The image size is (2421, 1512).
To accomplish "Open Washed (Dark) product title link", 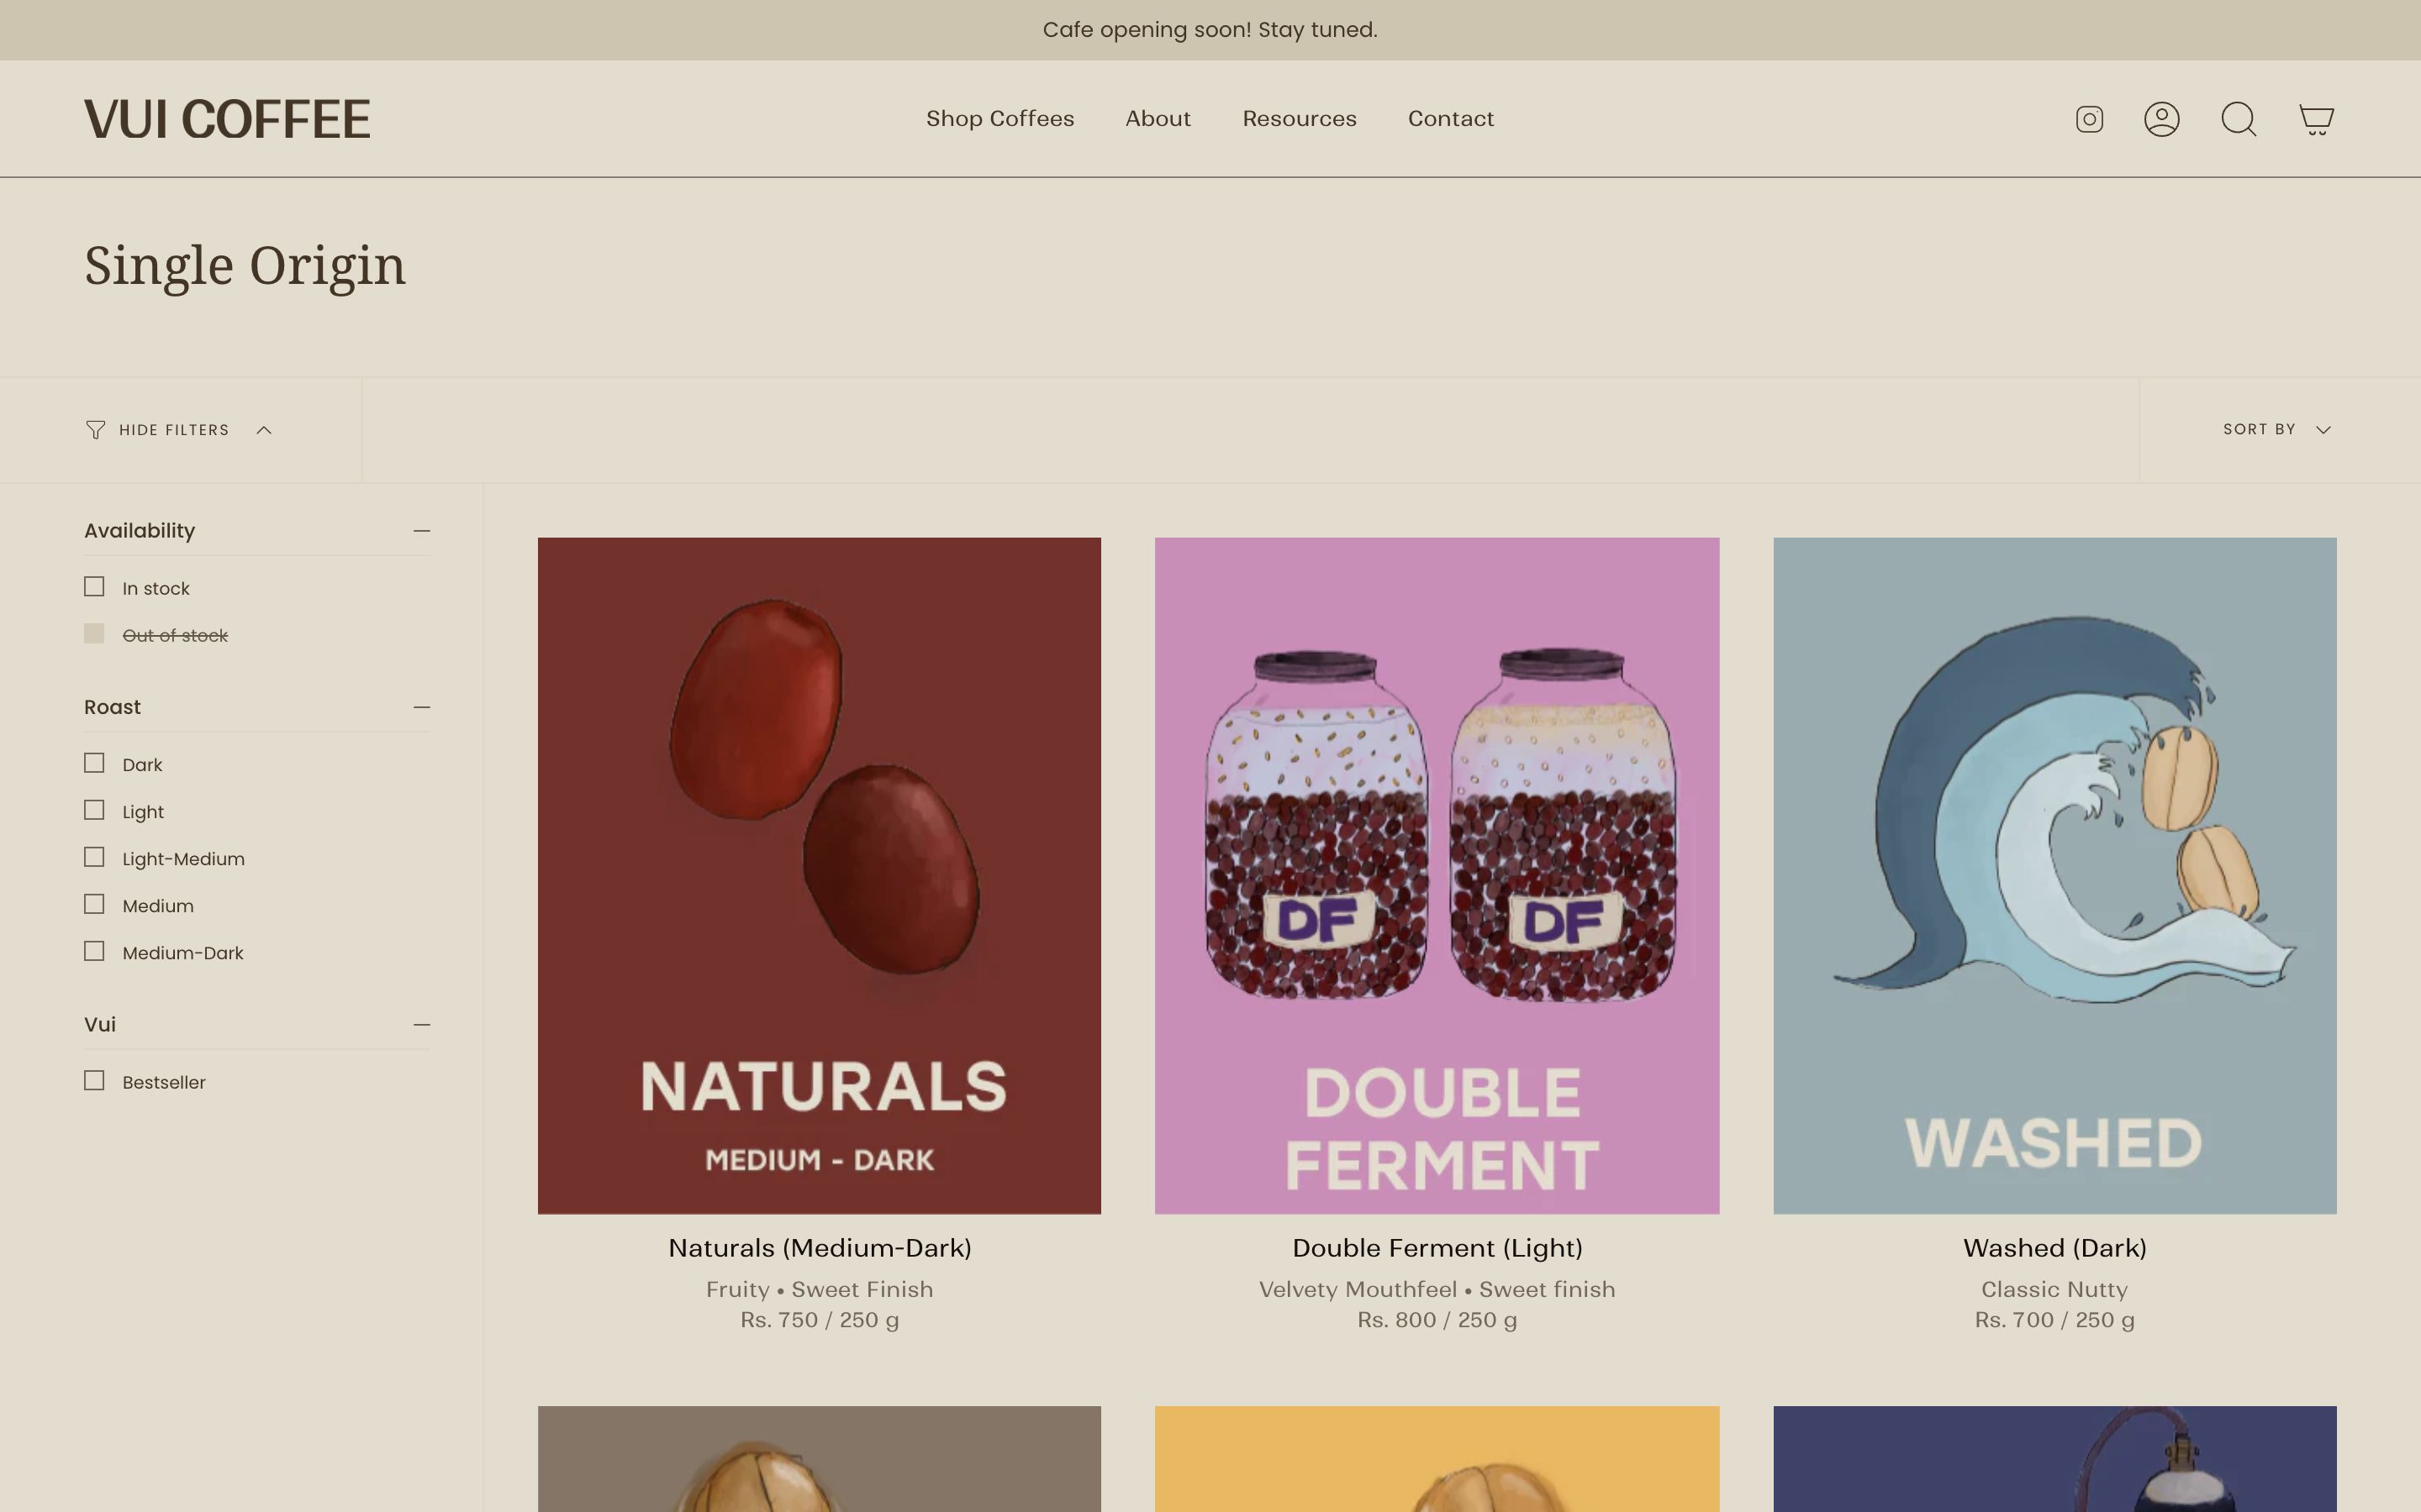I will tap(2054, 1248).
